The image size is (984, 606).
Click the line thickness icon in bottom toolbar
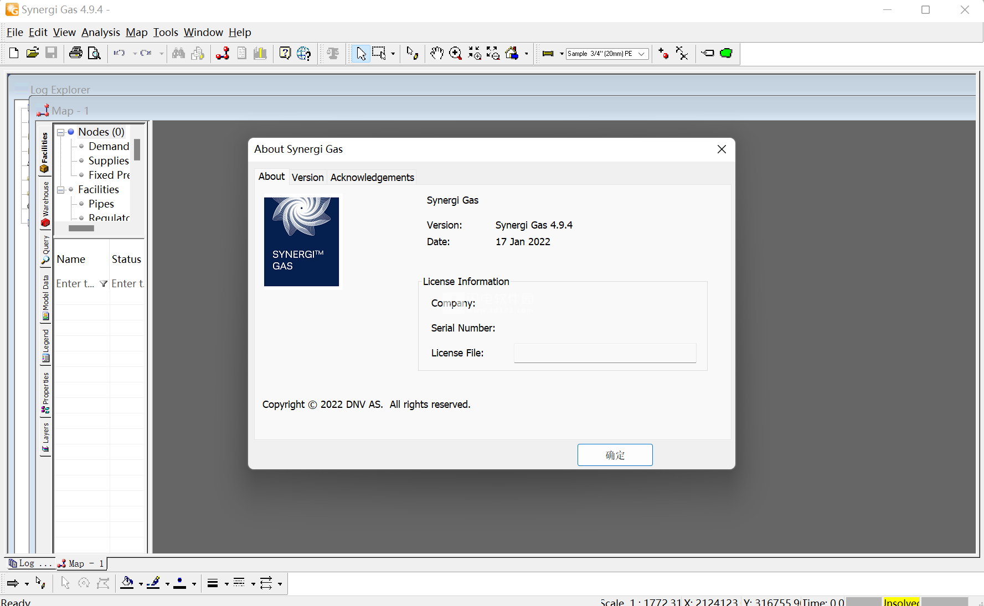tap(213, 583)
